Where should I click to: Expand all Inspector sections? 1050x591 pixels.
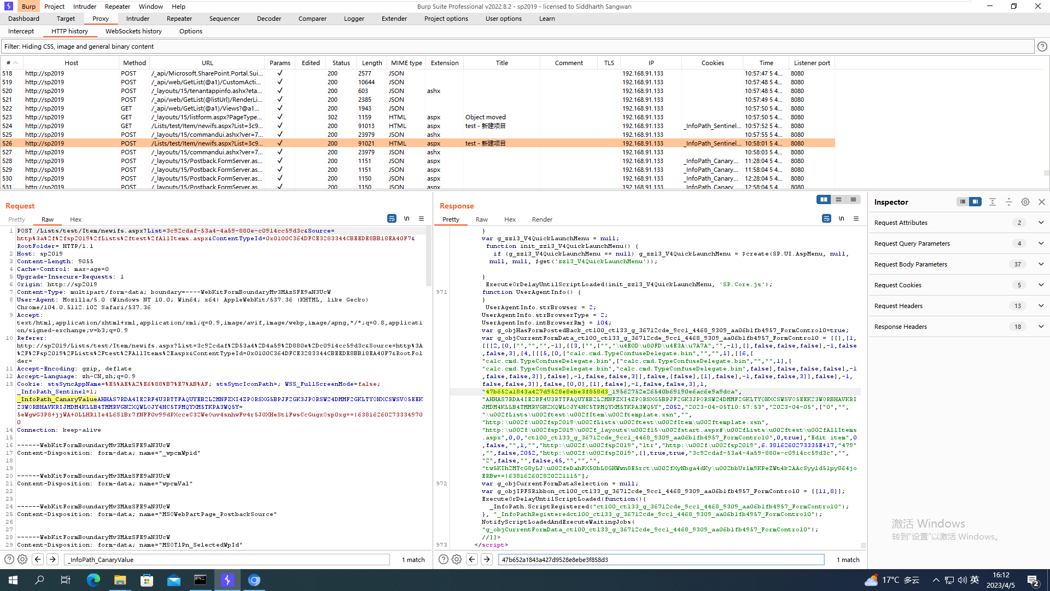(x=993, y=202)
